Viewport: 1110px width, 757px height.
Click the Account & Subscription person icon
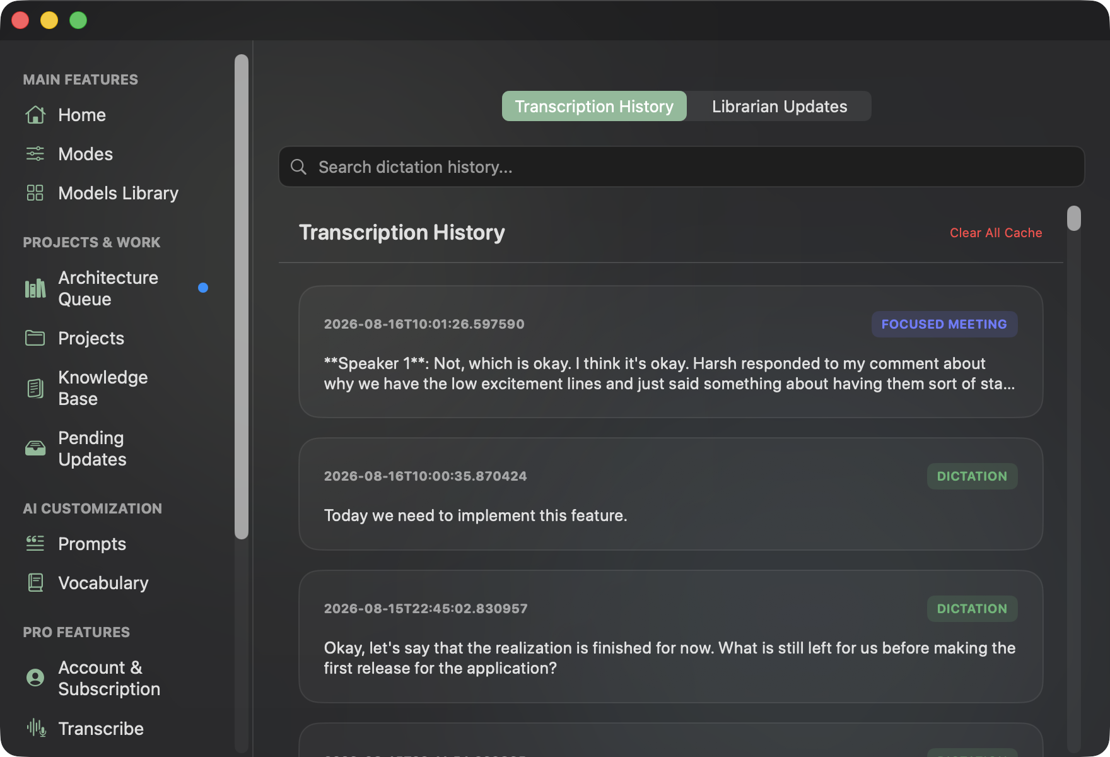coord(35,678)
